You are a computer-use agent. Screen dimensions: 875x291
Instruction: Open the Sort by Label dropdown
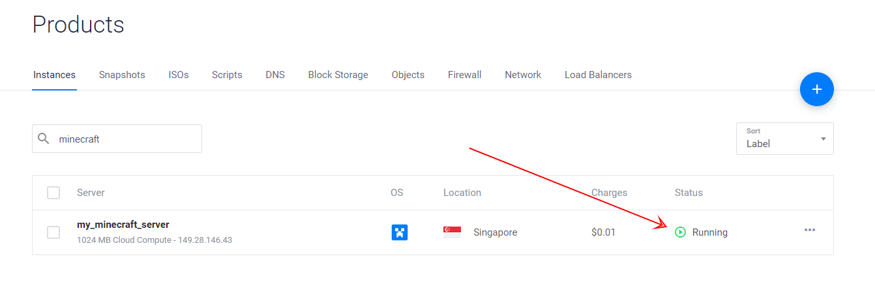[x=784, y=139]
